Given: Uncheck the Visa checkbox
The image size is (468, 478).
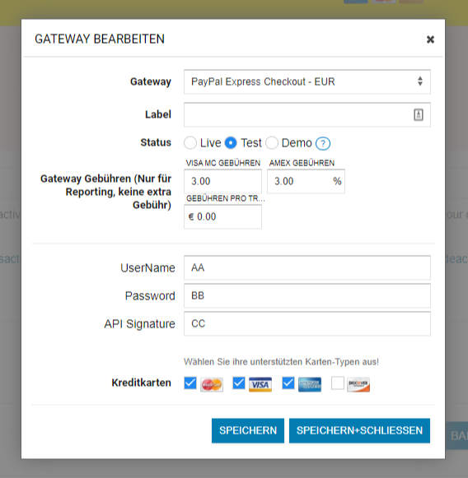Looking at the screenshot, I should [x=239, y=383].
